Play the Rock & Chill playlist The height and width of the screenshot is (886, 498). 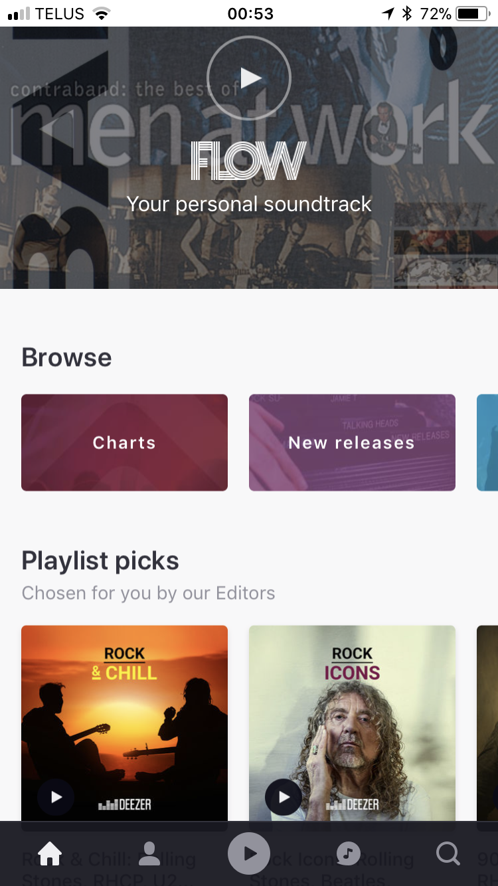(56, 797)
